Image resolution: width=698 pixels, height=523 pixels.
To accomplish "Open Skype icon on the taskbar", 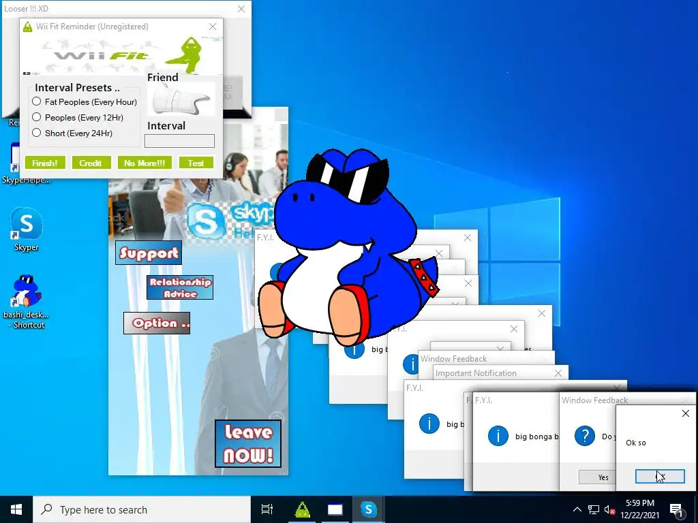I will (368, 509).
